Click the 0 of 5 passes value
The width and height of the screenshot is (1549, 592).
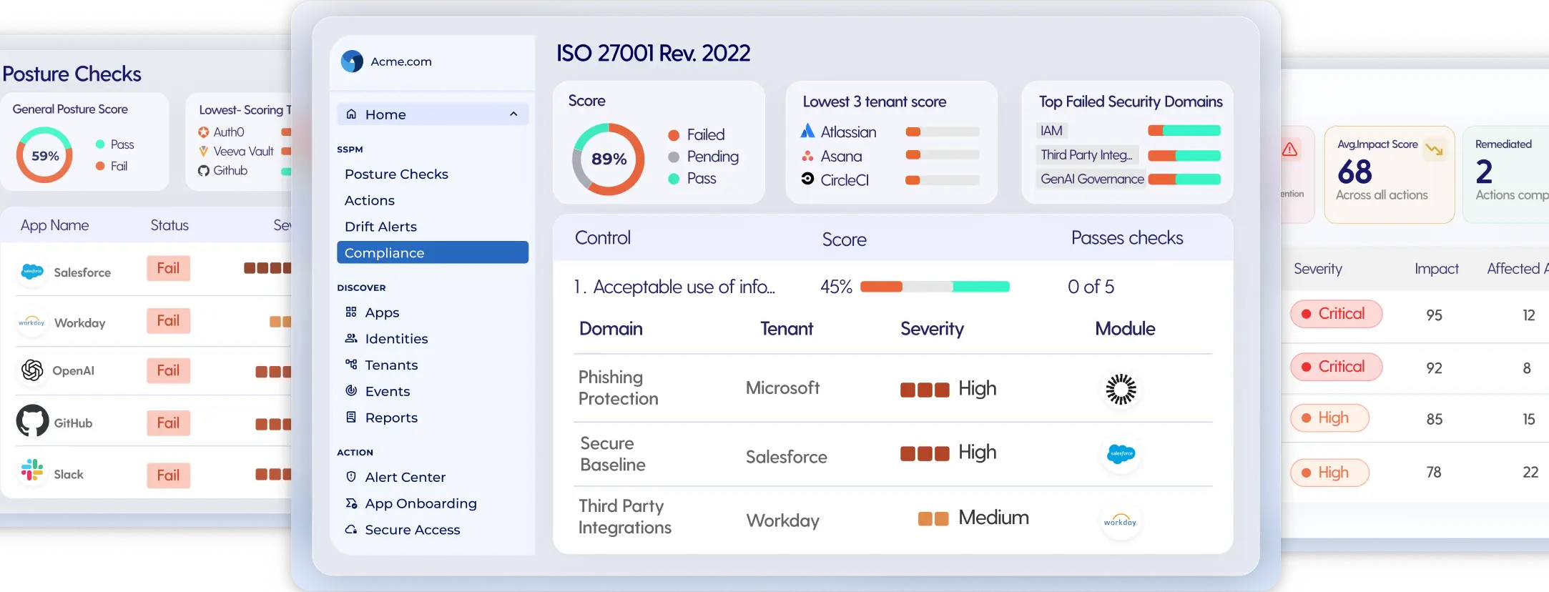point(1091,287)
